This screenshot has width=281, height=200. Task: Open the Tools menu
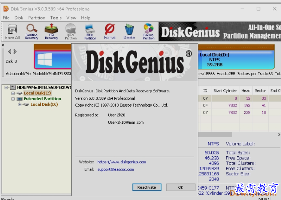point(56,18)
